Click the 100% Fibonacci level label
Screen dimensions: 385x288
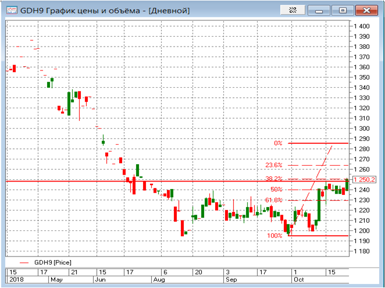coord(275,236)
